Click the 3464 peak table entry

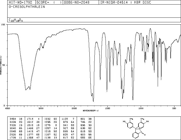click(x=13, y=119)
